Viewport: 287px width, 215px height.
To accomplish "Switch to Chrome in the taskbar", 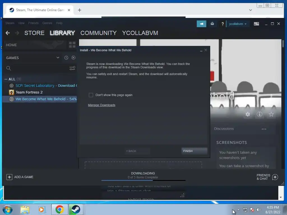I will 59,209.
